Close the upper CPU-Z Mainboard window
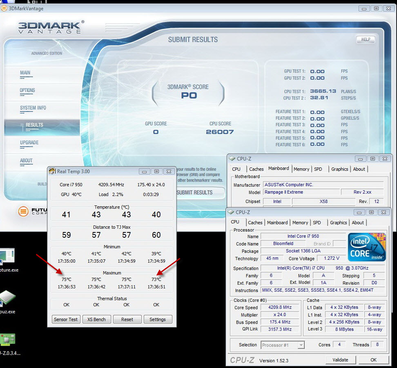Image resolution: width=397 pixels, height=368 pixels. pos(385,159)
